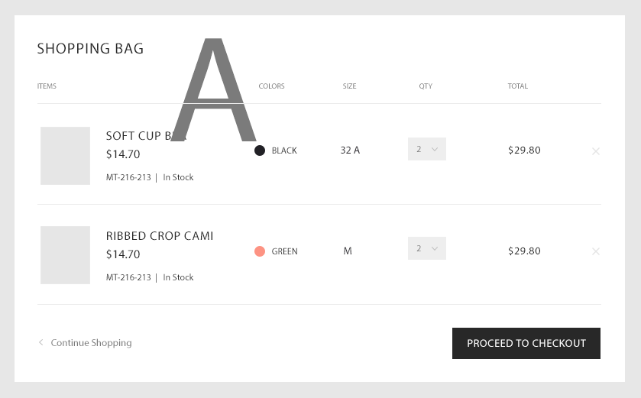Click the SIZE column header
Image resolution: width=641 pixels, height=398 pixels.
coord(349,86)
